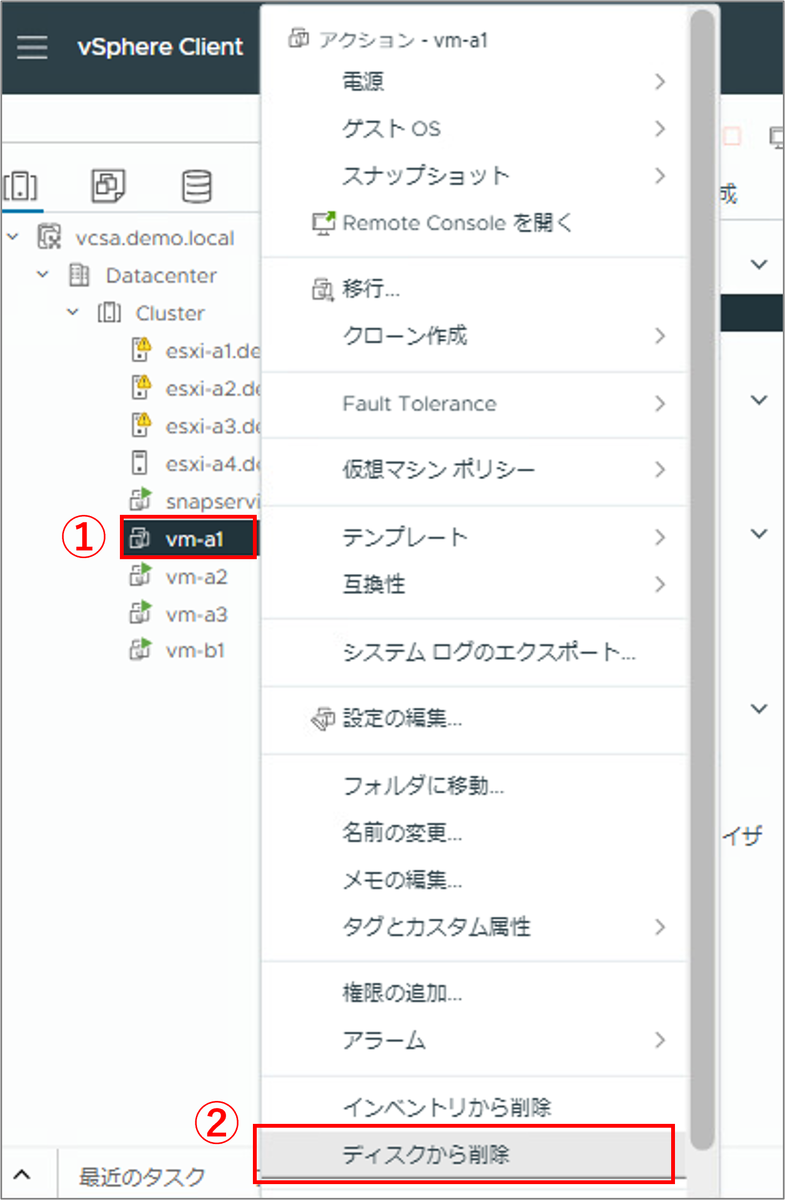
Task: Open the hamburger navigation menu
Action: [x=32, y=47]
